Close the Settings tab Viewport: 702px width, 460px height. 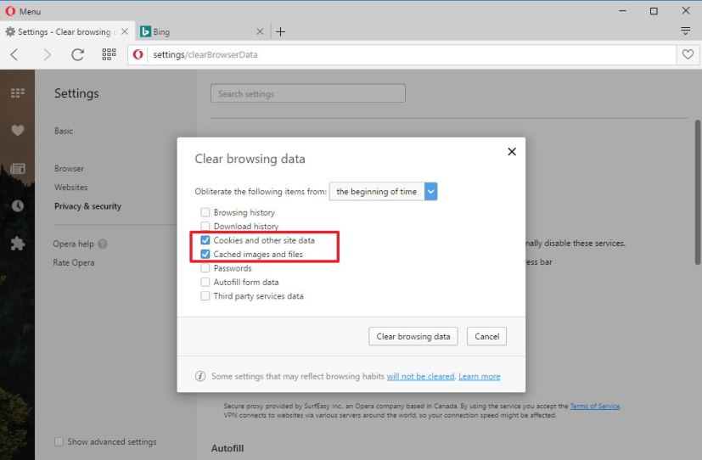point(125,31)
